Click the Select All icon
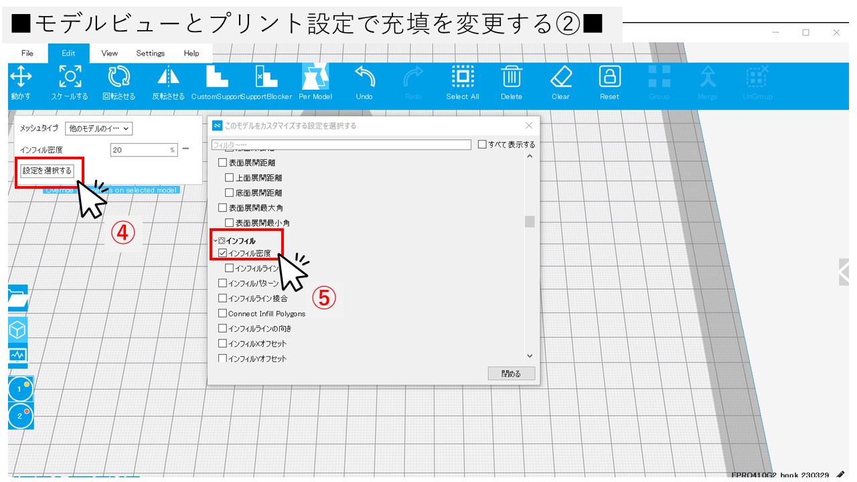The image size is (857, 482). click(463, 76)
